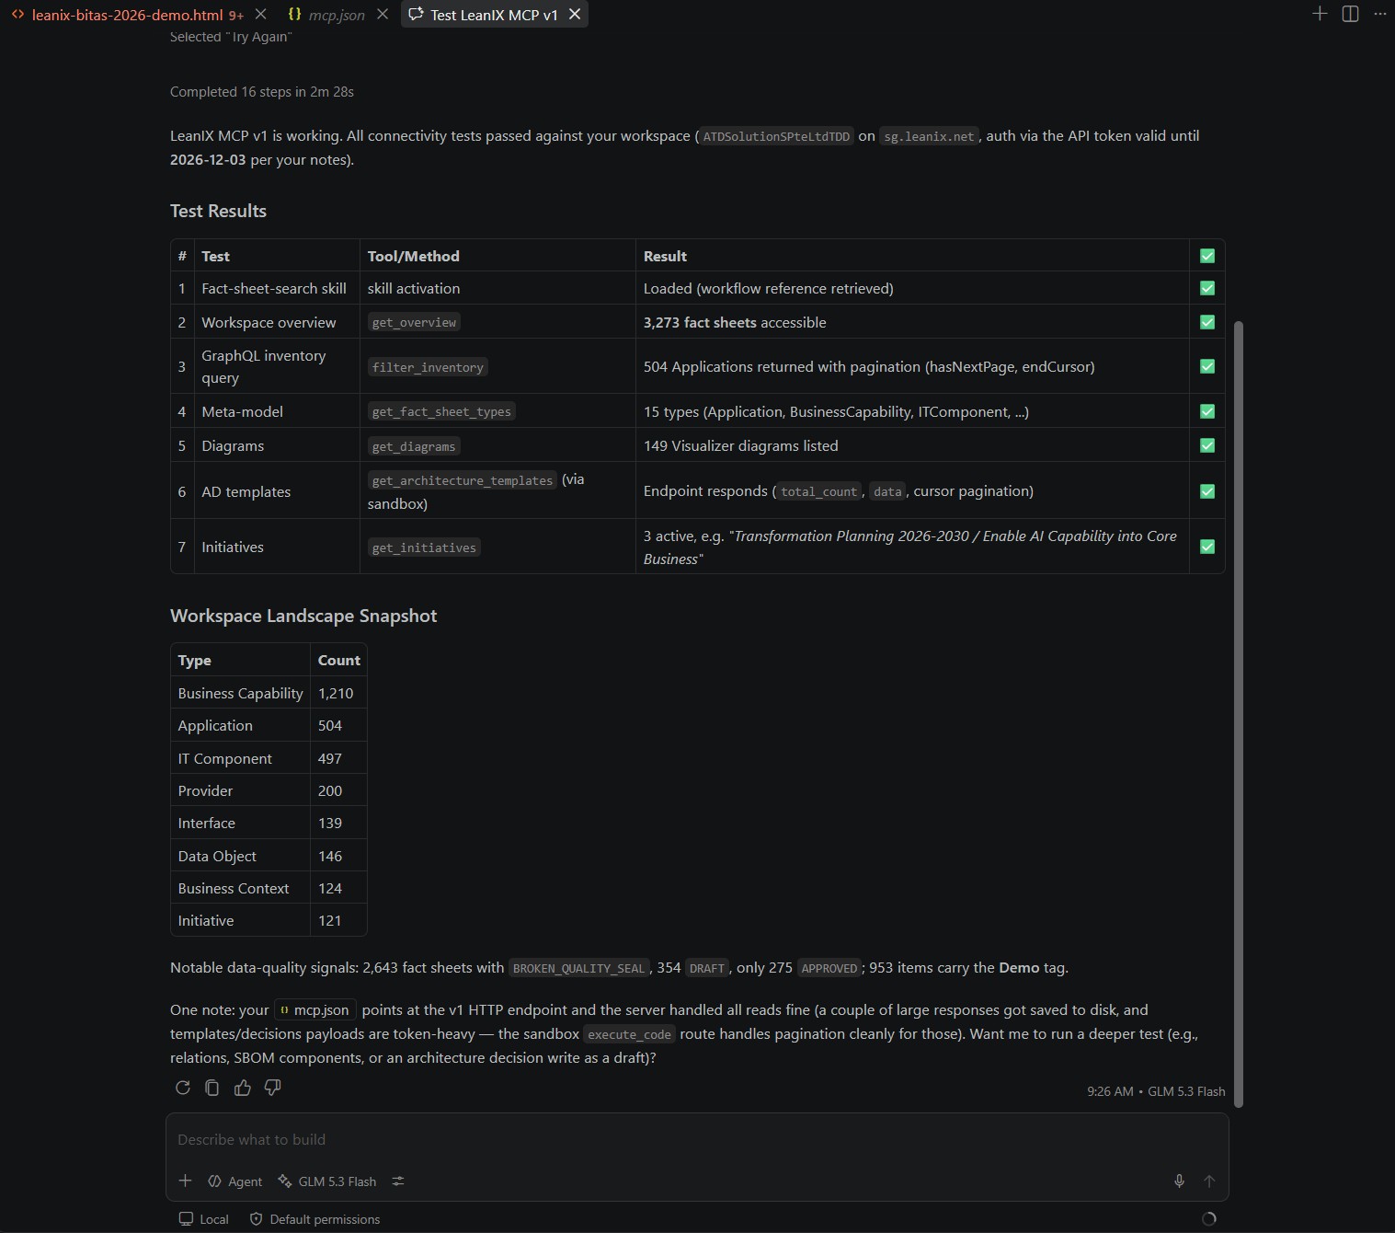Give thumbs up to the response
Screen dimensions: 1395x1233
(243, 1088)
